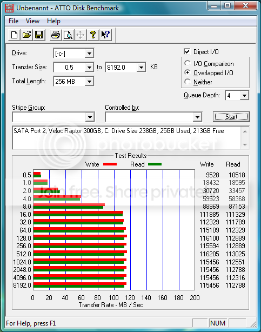This screenshot has width=261, height=332.
Task: Click the 1024.0 transfer size row label
Action: [x=22, y=262]
